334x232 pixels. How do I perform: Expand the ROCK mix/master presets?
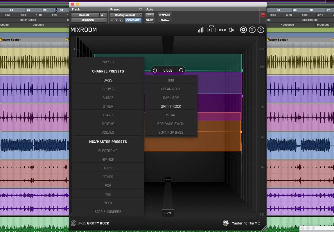[x=108, y=203]
